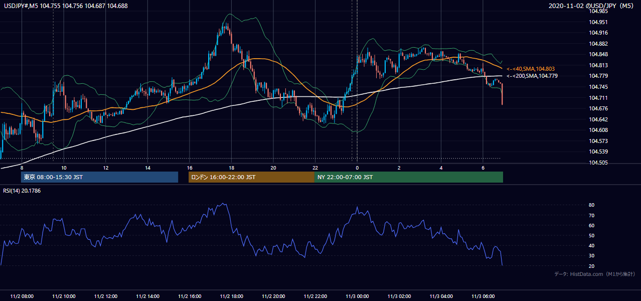The image size is (641, 301).
Task: Click the HistData.com data source credit
Action: tap(595, 274)
